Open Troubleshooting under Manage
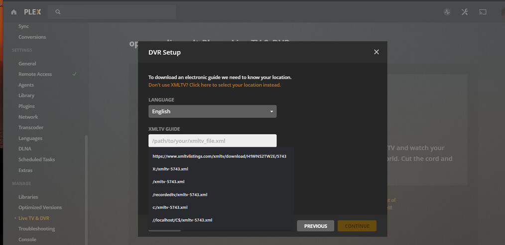Screen dimensions: 505x245 [x=37, y=229]
